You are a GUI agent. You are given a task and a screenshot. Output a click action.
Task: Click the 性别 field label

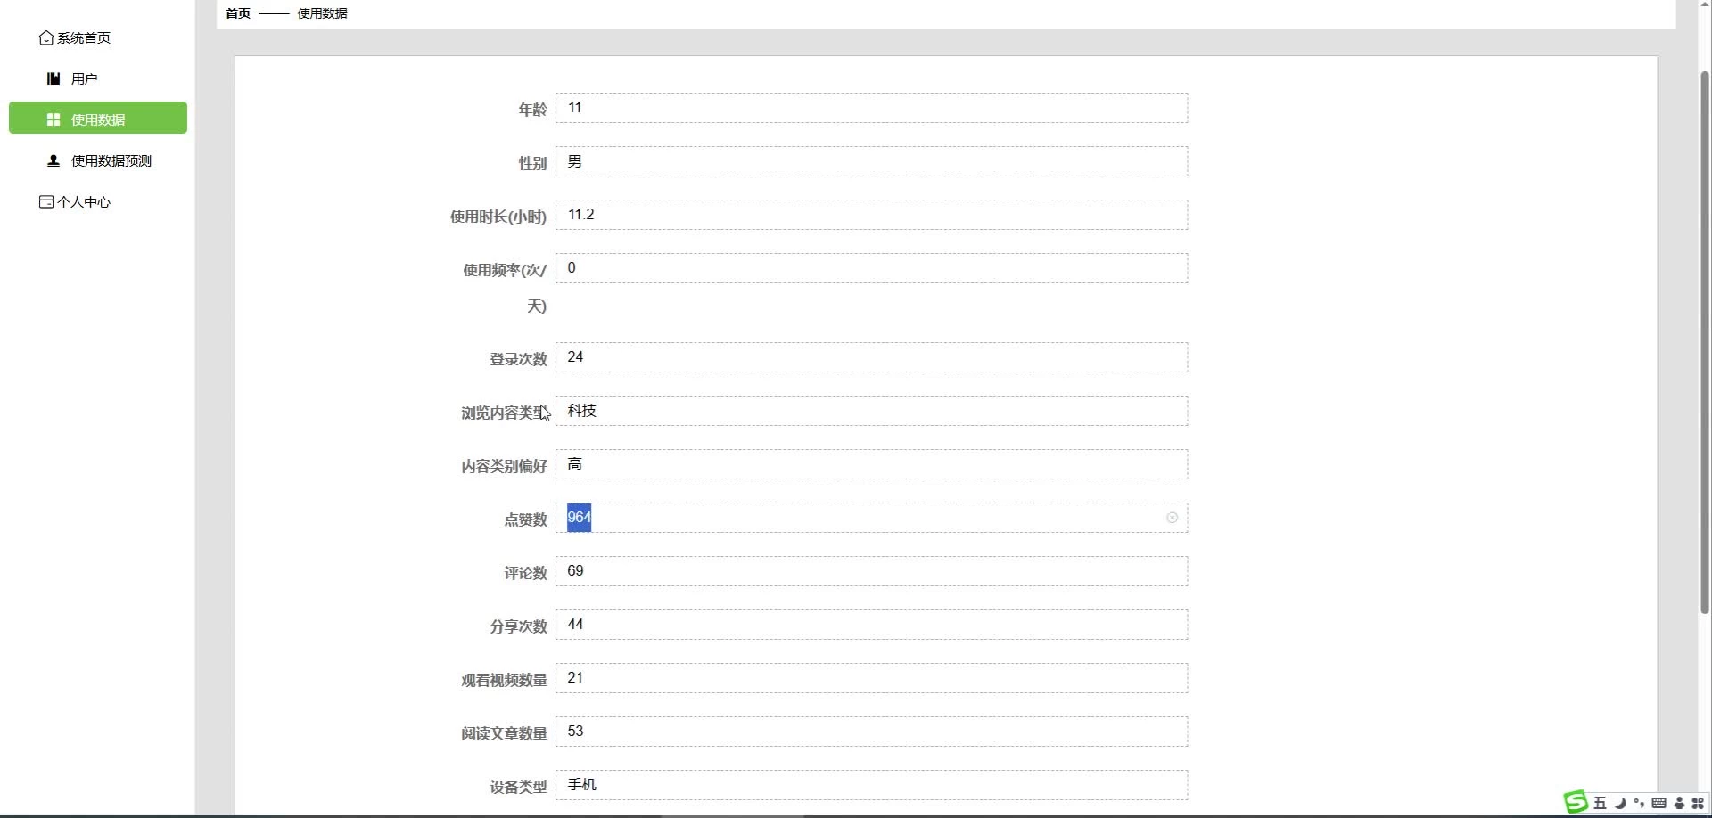(532, 163)
